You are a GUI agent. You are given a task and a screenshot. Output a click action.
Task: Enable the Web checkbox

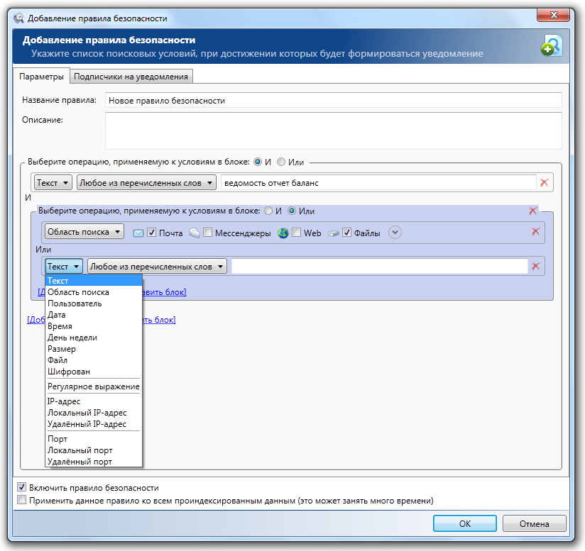coord(296,233)
